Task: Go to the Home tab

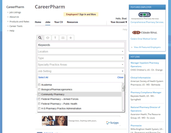Action: [x=38, y=22]
